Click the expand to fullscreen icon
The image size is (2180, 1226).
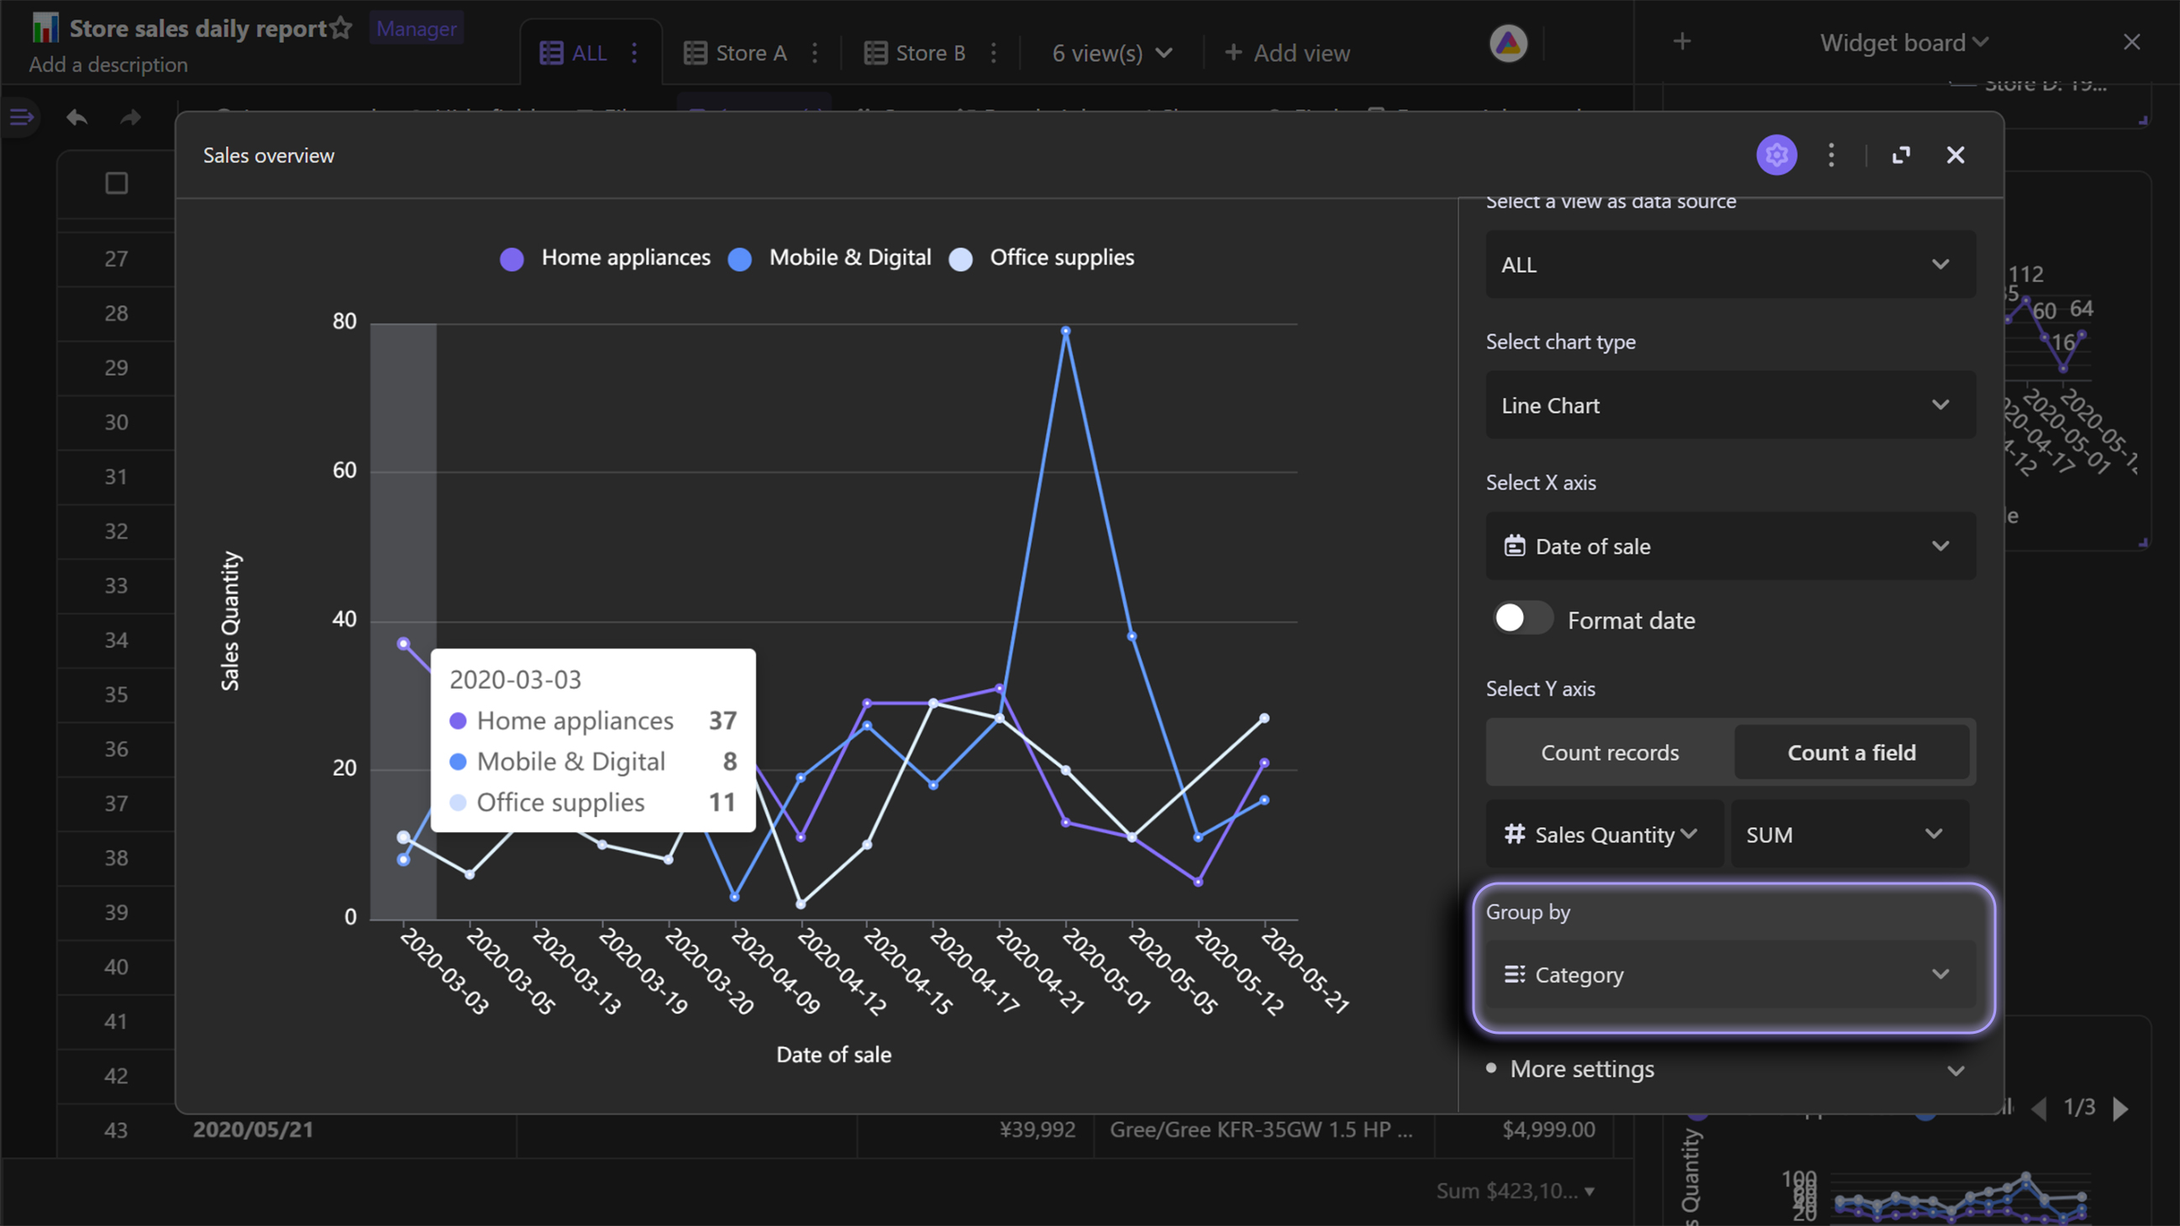click(x=1901, y=155)
